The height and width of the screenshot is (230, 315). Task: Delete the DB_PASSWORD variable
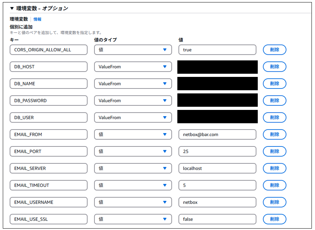click(275, 100)
